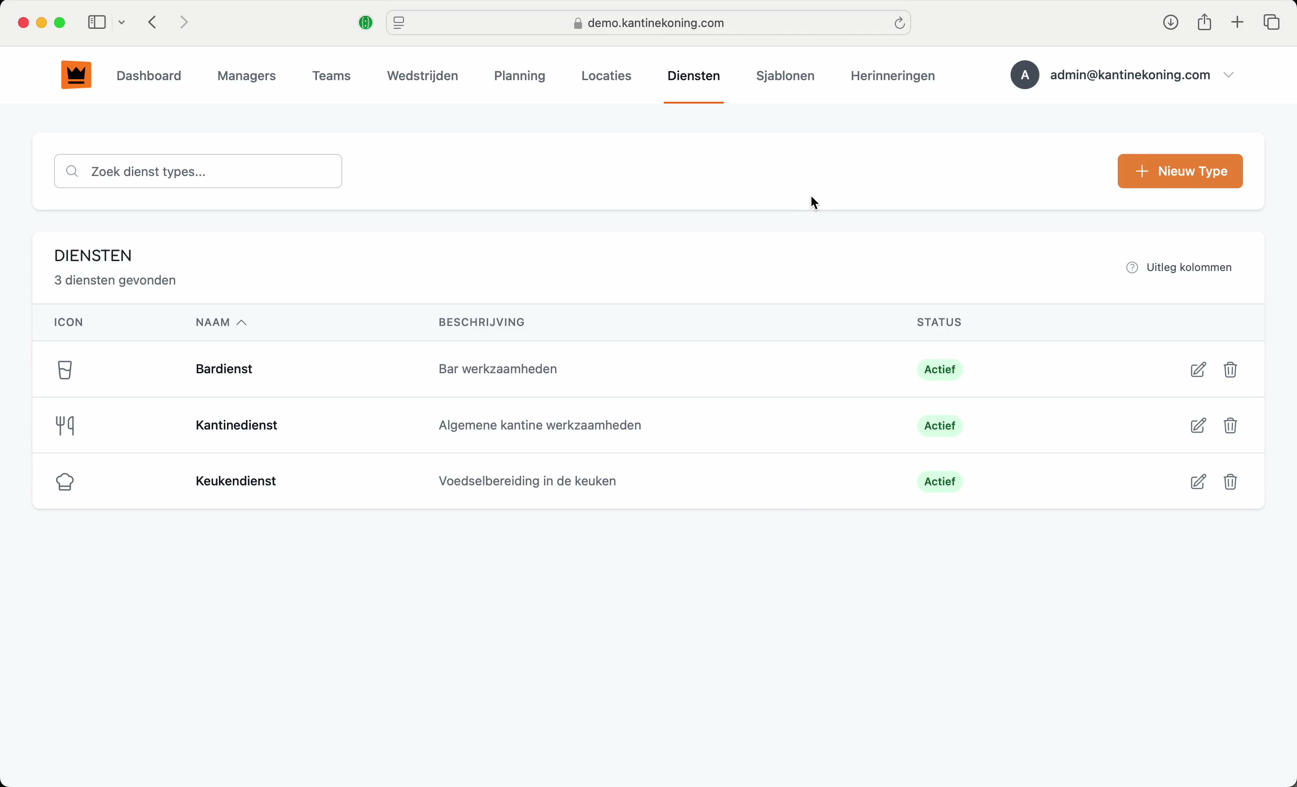
Task: Click edit pencil for Kantinedienst
Action: pyautogui.click(x=1197, y=425)
